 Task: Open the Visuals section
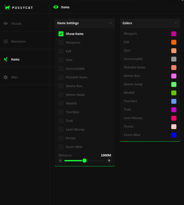pyautogui.click(x=16, y=24)
